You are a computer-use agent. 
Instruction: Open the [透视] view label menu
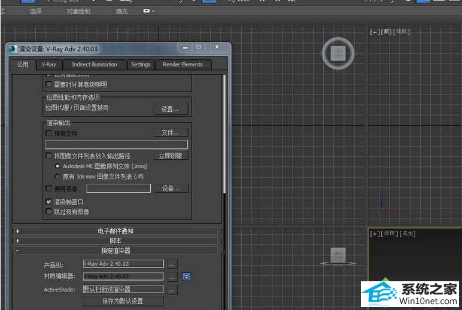tap(390, 233)
